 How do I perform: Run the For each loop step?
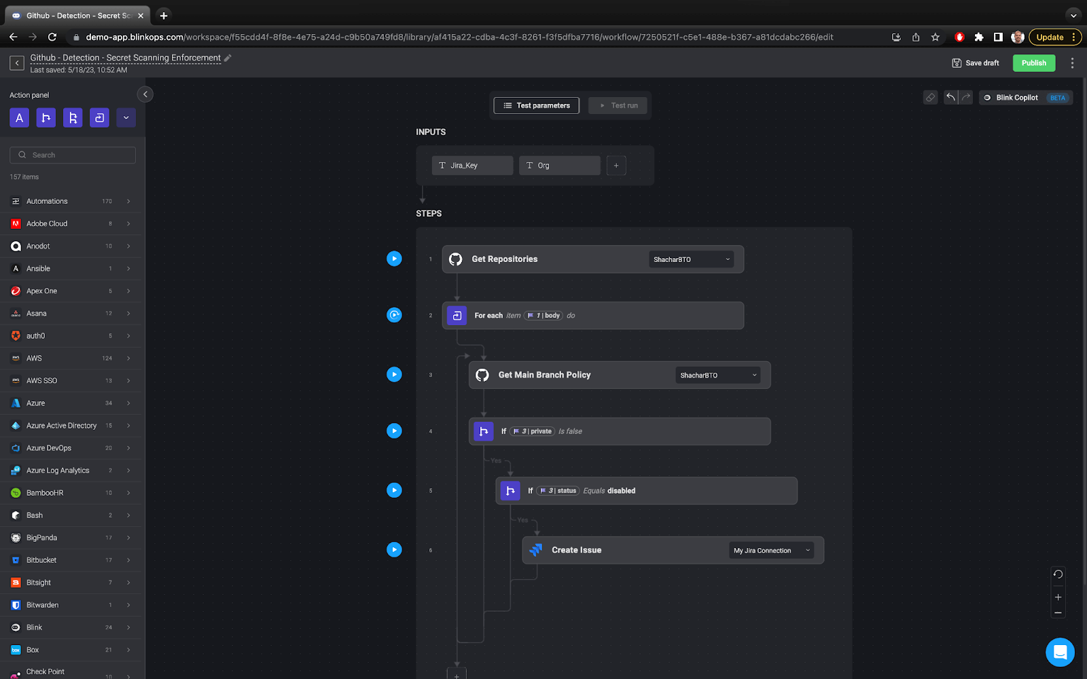pos(394,315)
